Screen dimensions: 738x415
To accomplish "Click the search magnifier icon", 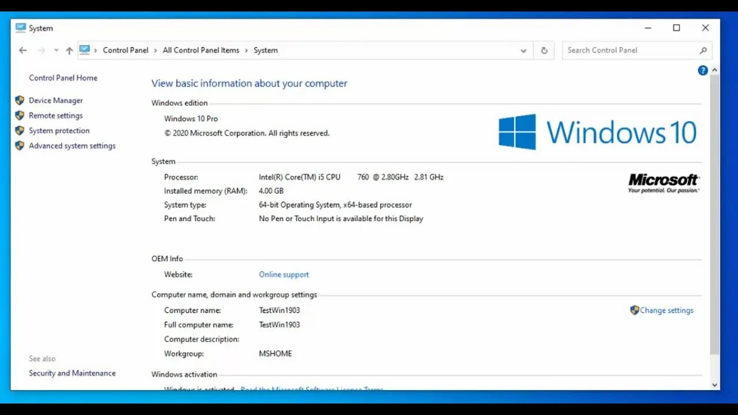I will coord(703,50).
